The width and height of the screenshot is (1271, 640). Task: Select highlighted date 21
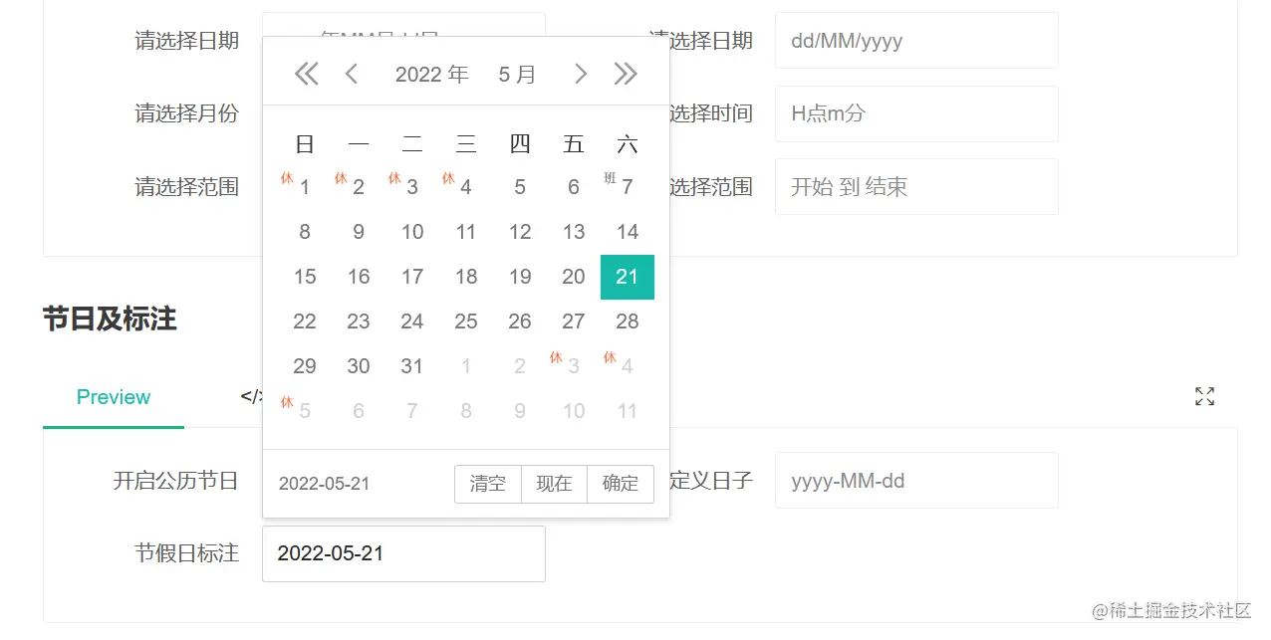pyautogui.click(x=628, y=277)
